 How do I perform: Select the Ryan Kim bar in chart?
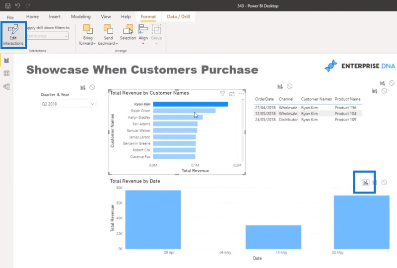191,104
